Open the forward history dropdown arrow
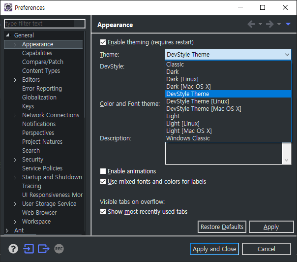This screenshot has height=262, width=297. [279, 24]
